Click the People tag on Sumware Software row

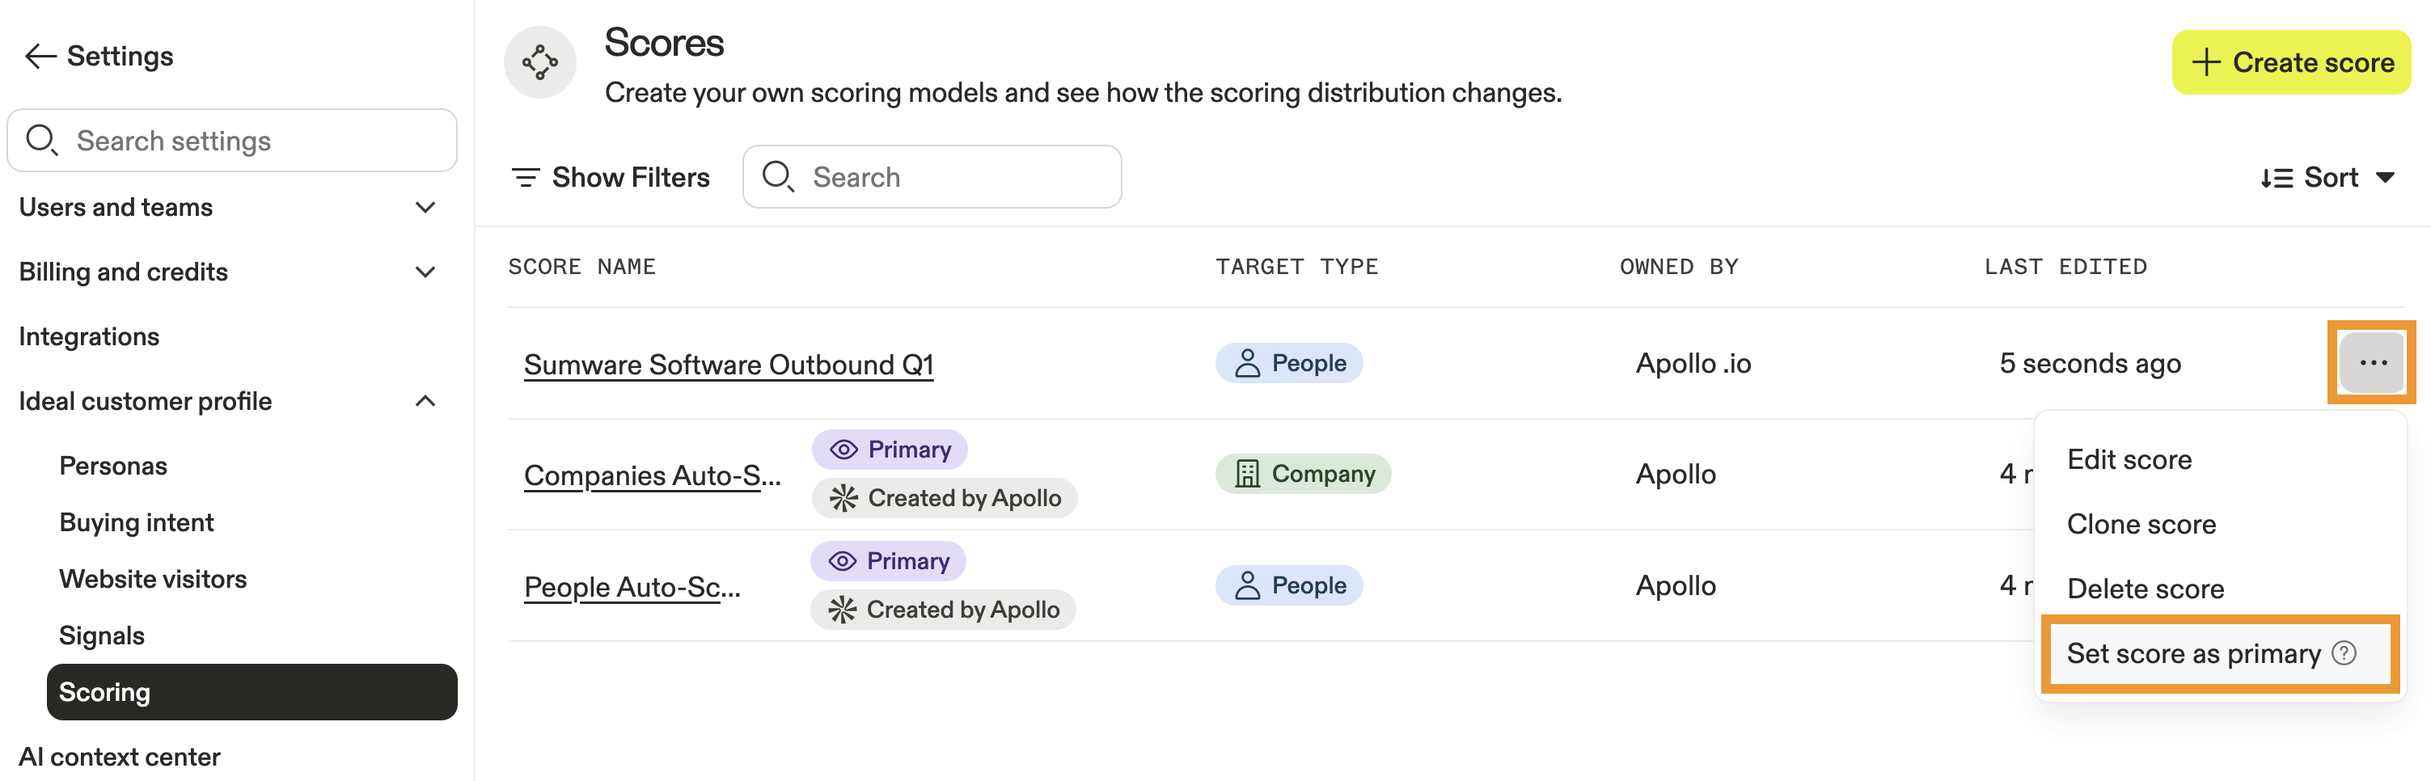[x=1288, y=363]
